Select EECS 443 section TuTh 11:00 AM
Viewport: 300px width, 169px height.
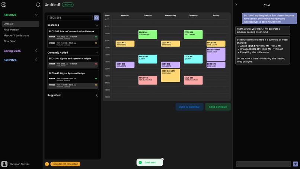(73, 86)
